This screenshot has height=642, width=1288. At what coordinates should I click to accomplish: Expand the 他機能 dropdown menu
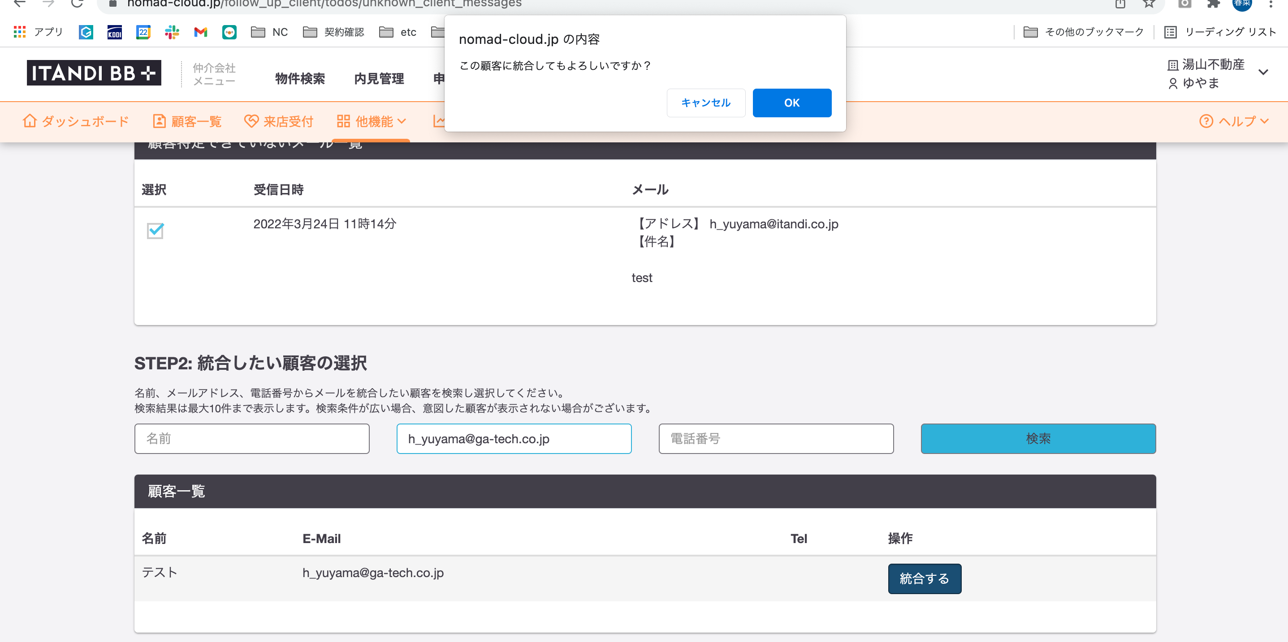(x=371, y=121)
